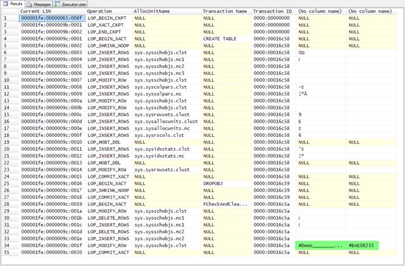405x266 pixels.
Task: Select the FCheckAndClea... transaction name cell
Action: point(226,204)
